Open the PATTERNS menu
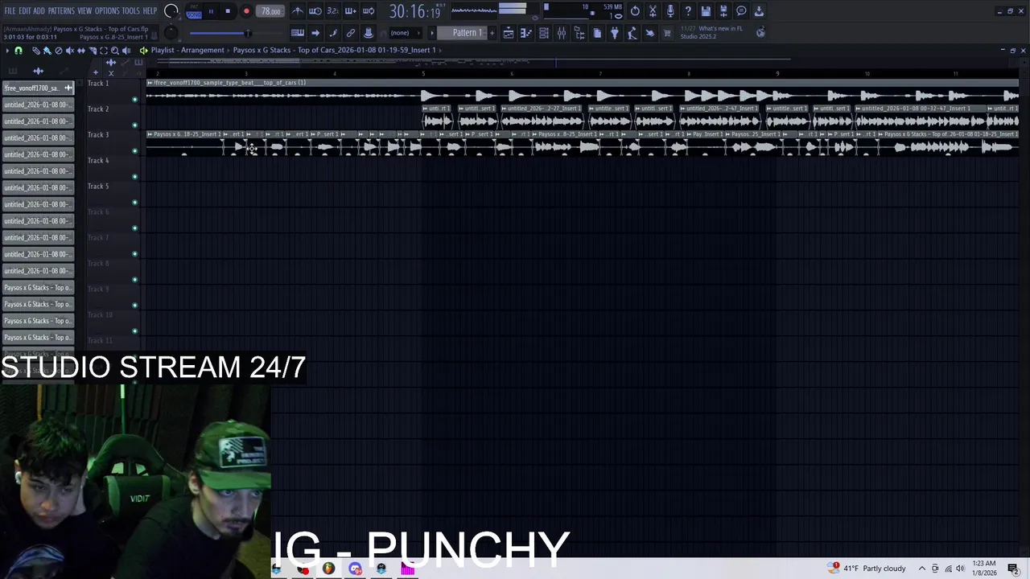 point(61,10)
